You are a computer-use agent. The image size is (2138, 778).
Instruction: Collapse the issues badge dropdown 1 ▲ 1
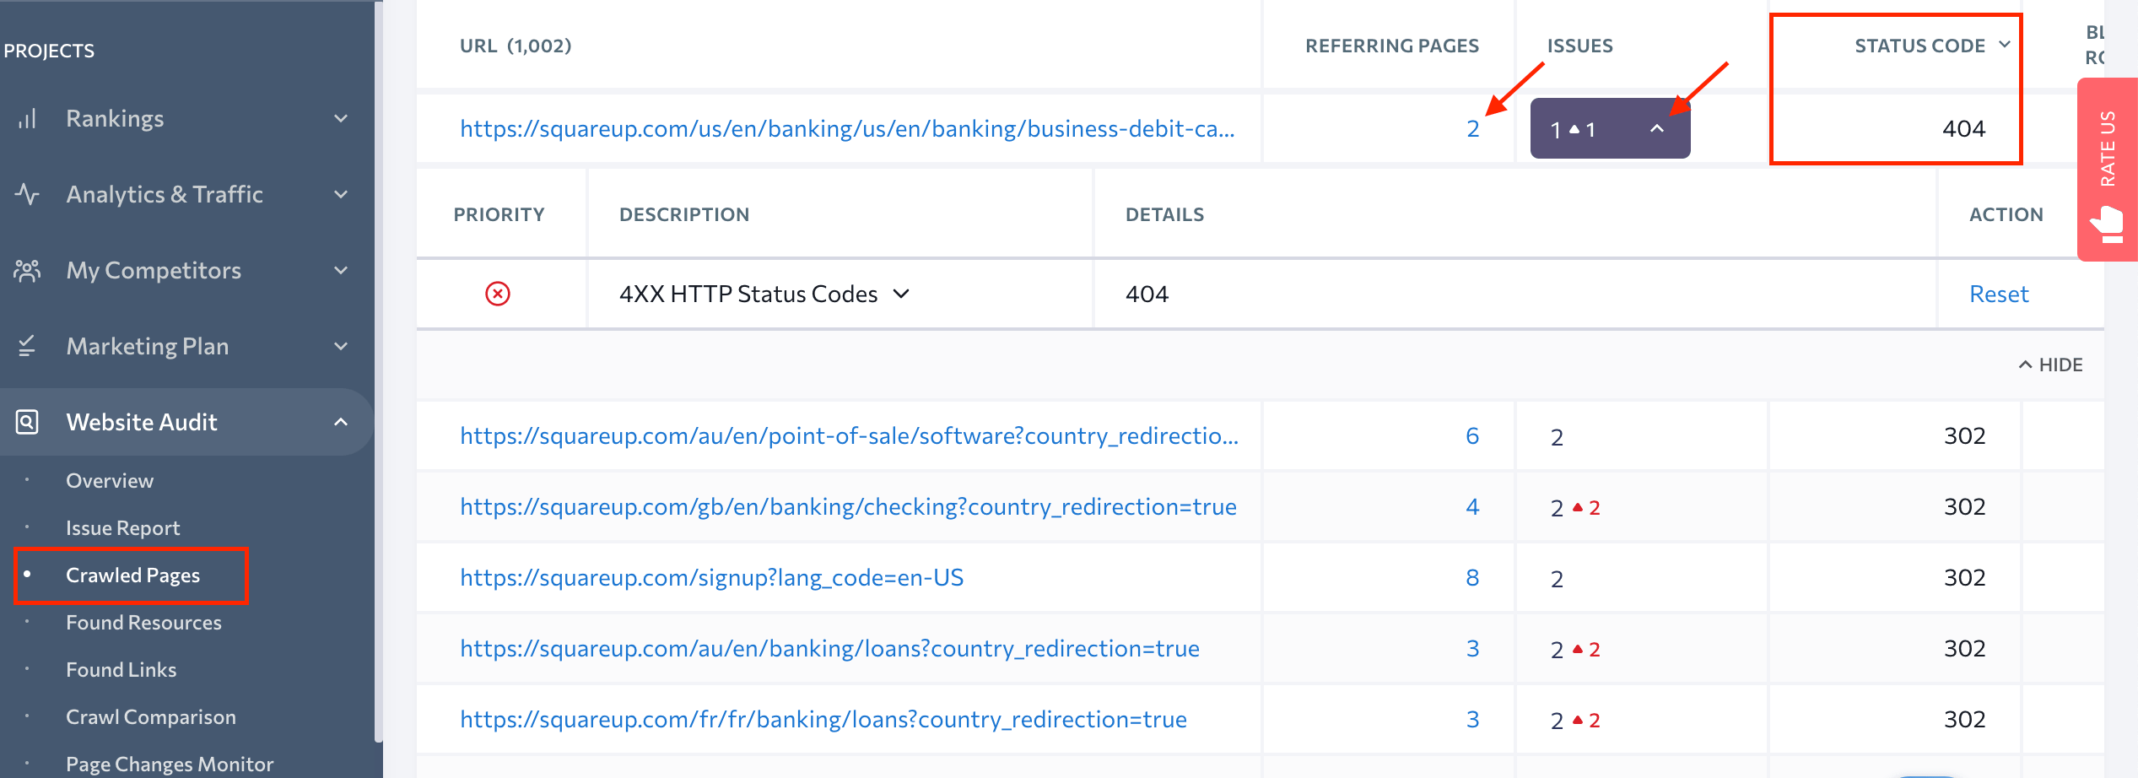tap(1610, 128)
